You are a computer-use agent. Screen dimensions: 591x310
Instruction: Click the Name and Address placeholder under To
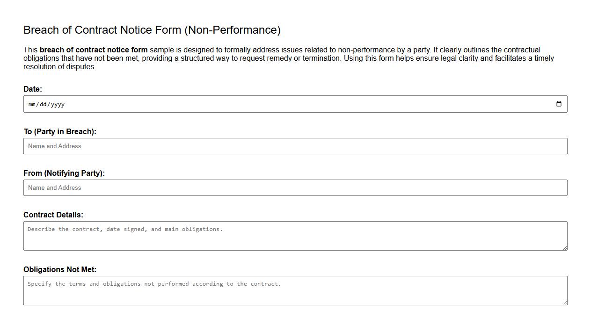[x=54, y=146]
